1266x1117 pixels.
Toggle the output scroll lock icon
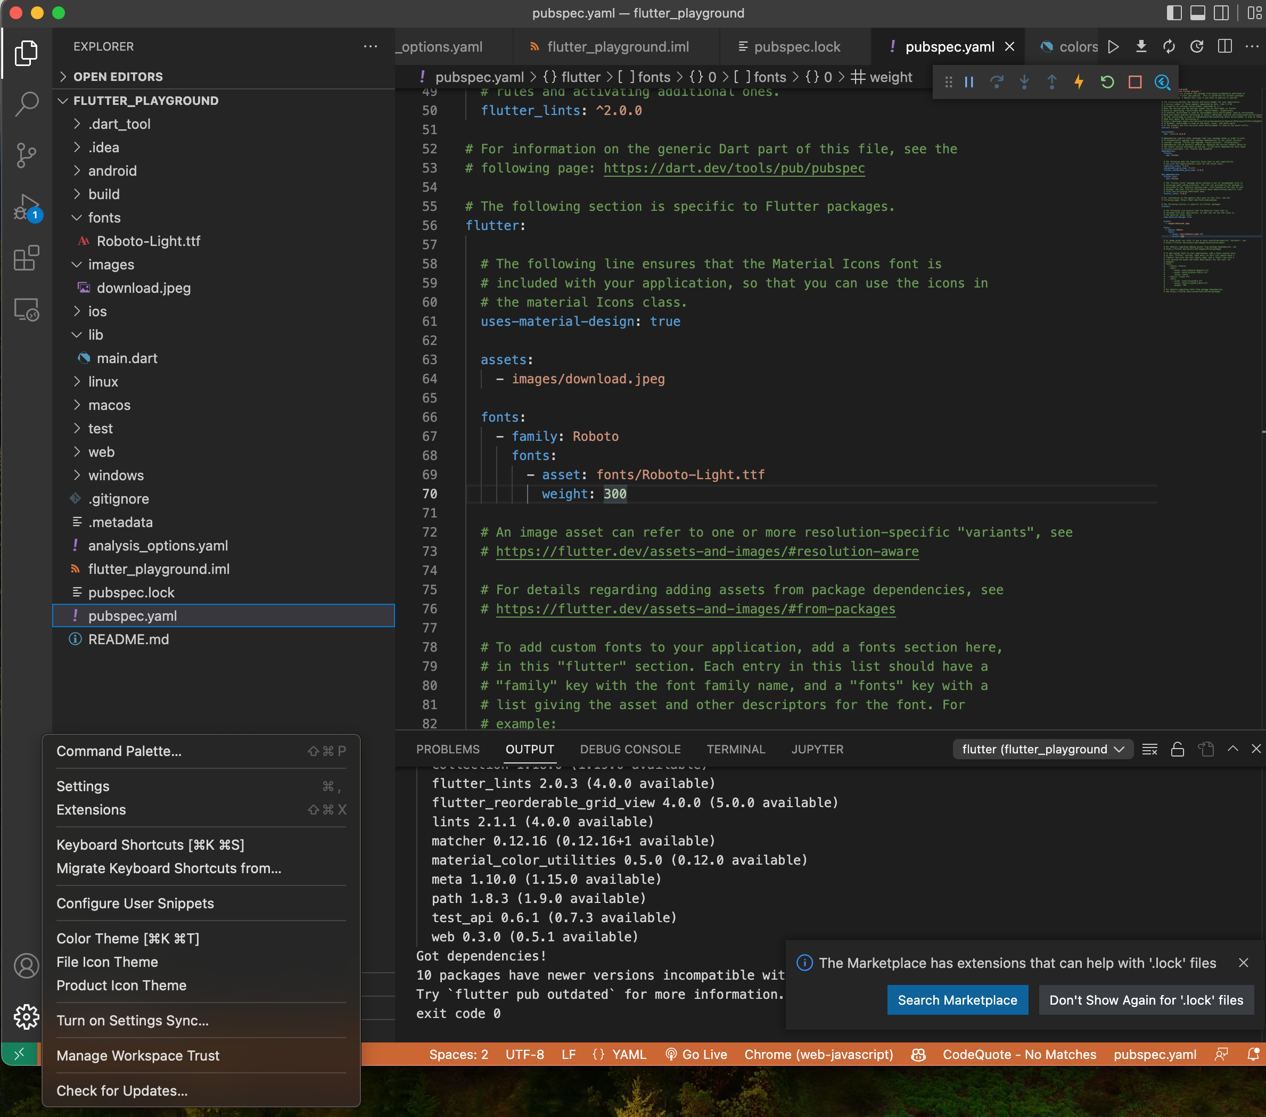(x=1178, y=749)
